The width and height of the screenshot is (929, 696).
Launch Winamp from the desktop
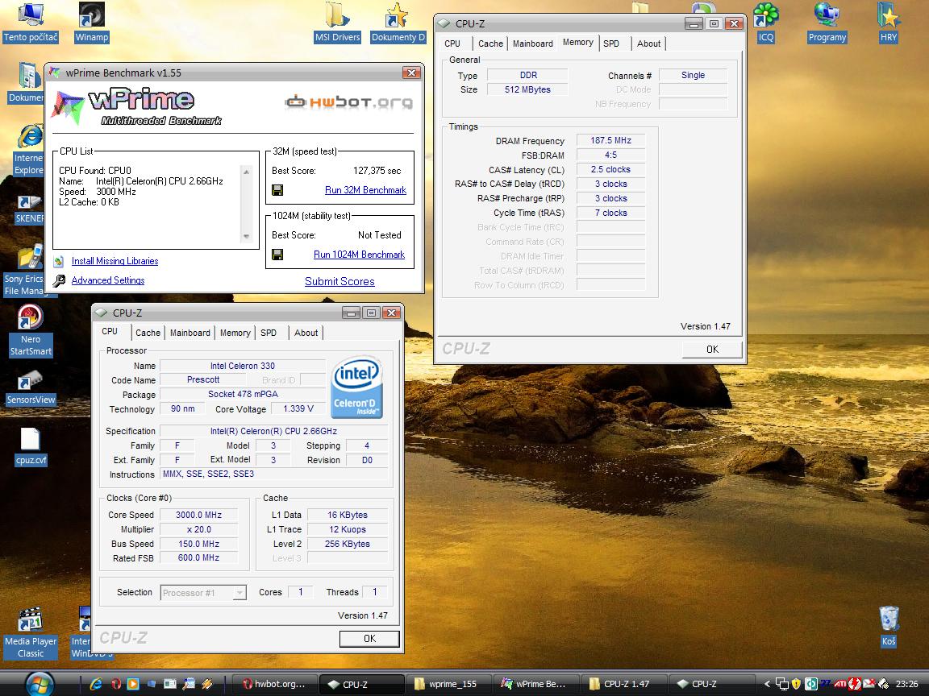[x=92, y=23]
